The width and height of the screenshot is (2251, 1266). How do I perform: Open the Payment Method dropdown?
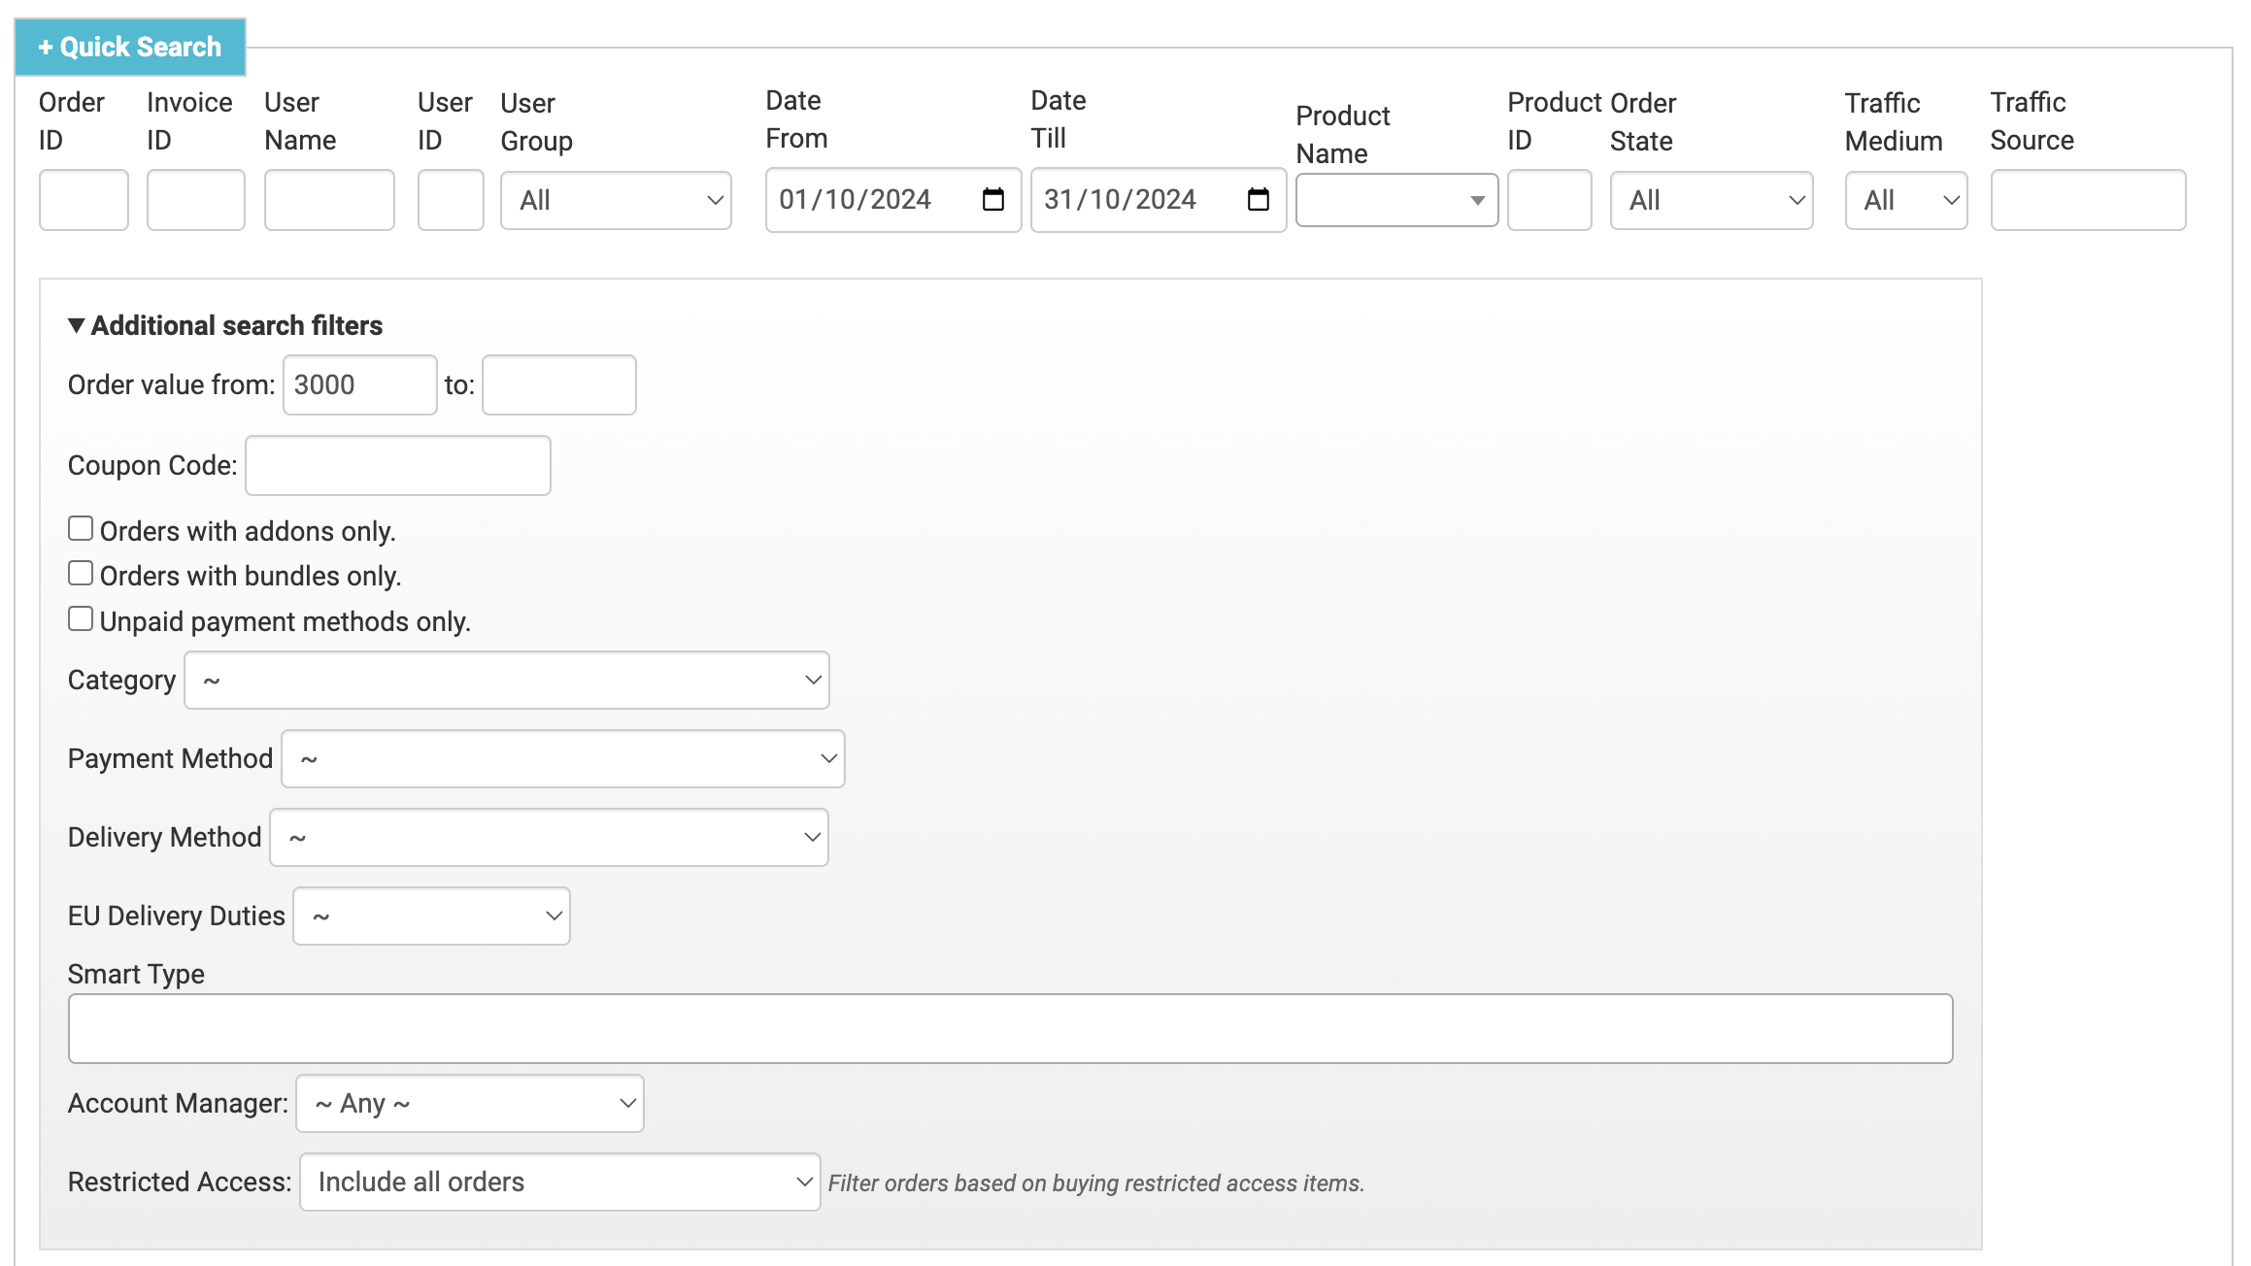[x=562, y=759]
